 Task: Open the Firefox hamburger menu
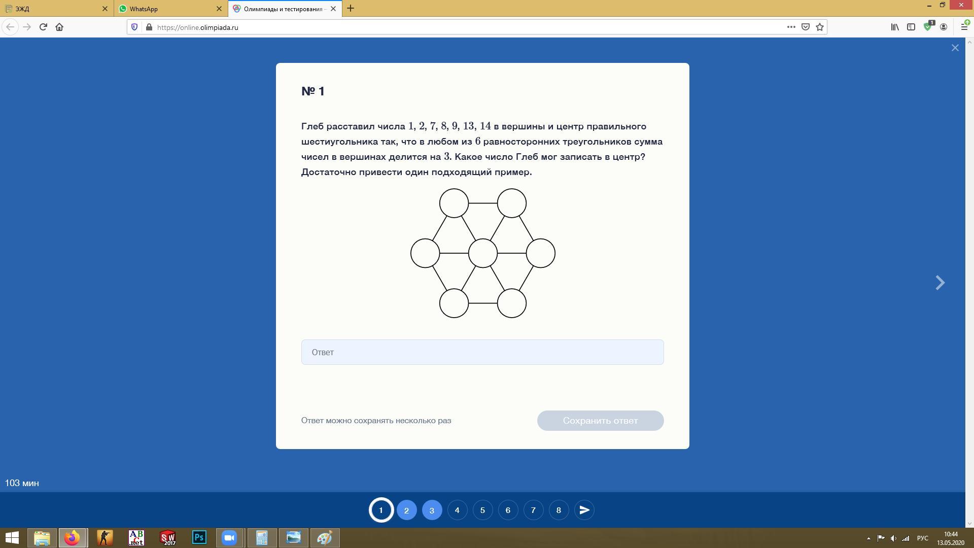pos(964,27)
